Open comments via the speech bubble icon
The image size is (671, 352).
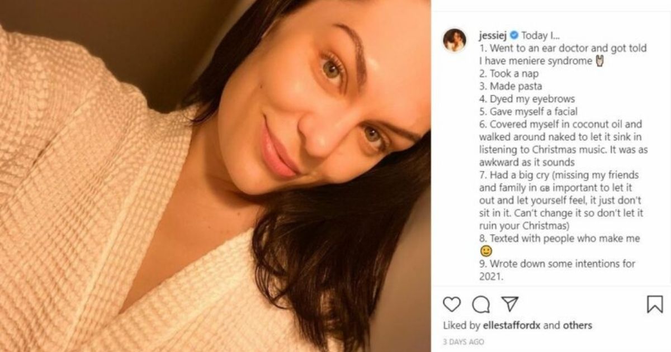click(x=480, y=304)
